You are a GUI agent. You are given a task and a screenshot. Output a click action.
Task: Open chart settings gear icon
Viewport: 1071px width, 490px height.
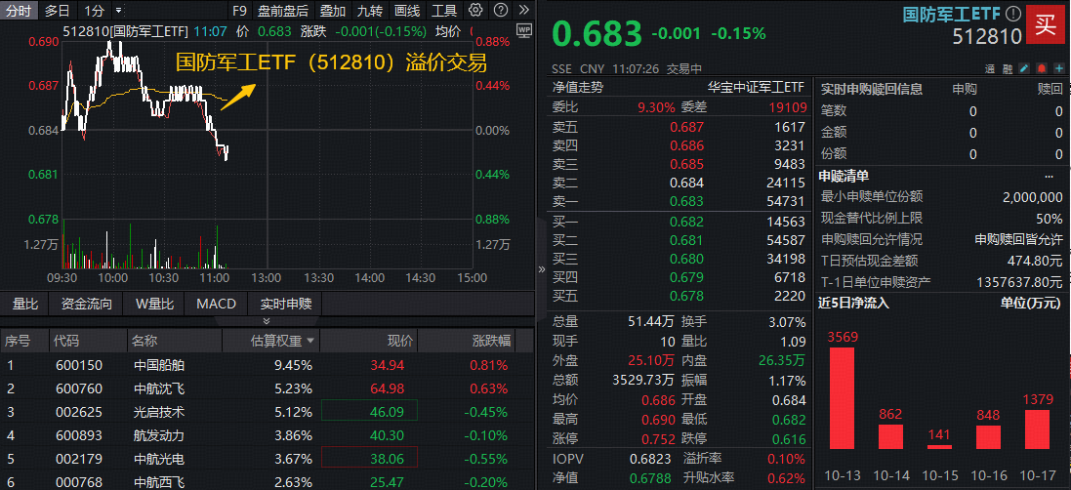[475, 11]
